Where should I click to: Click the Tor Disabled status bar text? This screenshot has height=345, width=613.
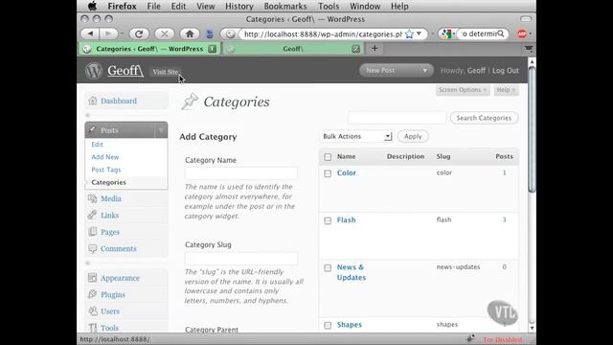[x=502, y=339]
